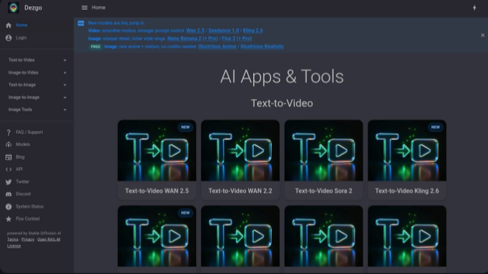Open the Login page from sidebar
This screenshot has height=274, width=488.
coord(21,38)
